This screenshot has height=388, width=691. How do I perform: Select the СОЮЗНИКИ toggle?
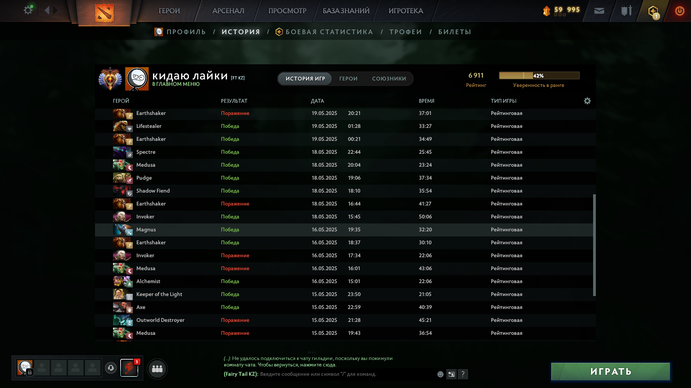(389, 79)
